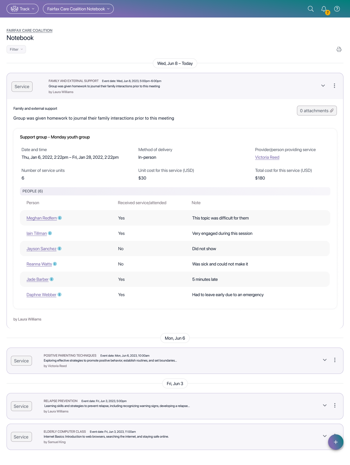The width and height of the screenshot is (350, 465).
Task: Open Iain Tillman's profile link
Action: tap(37, 233)
